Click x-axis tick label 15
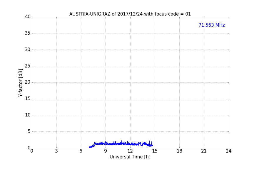Image resolution: width=254 pixels, height=169 pixels. [155, 151]
